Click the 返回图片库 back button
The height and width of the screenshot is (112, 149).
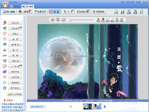coord(38,107)
